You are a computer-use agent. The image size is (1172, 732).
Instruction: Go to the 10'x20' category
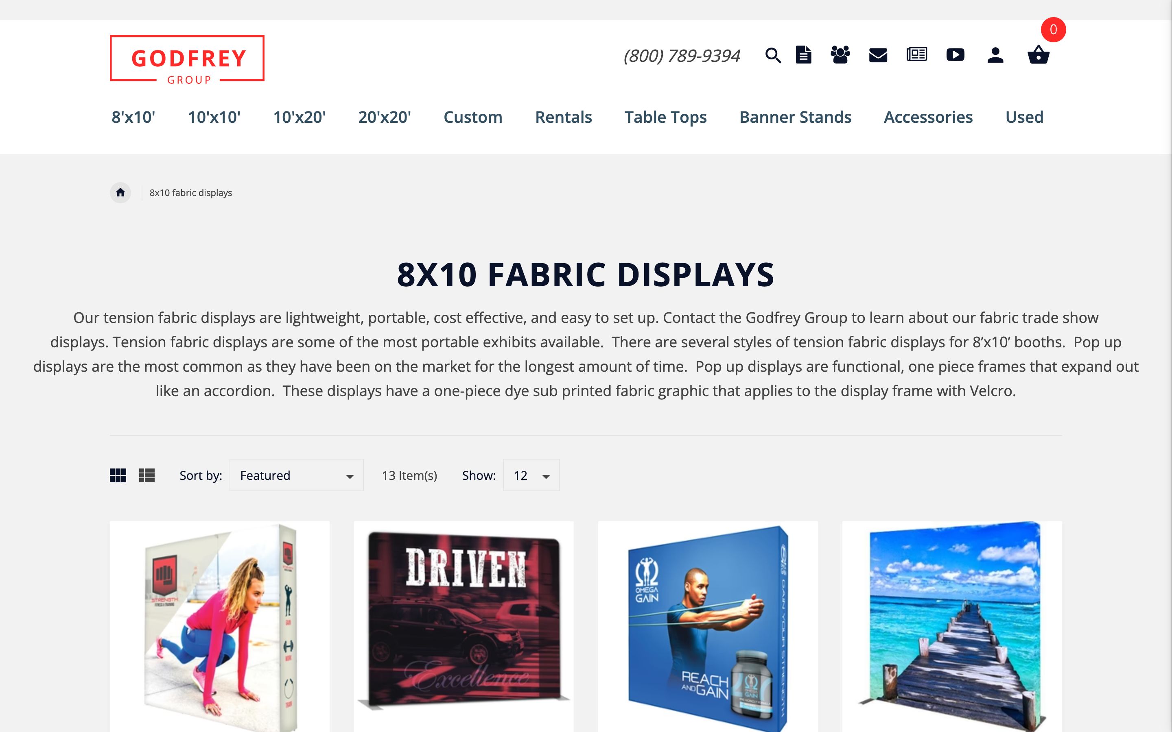[299, 117]
